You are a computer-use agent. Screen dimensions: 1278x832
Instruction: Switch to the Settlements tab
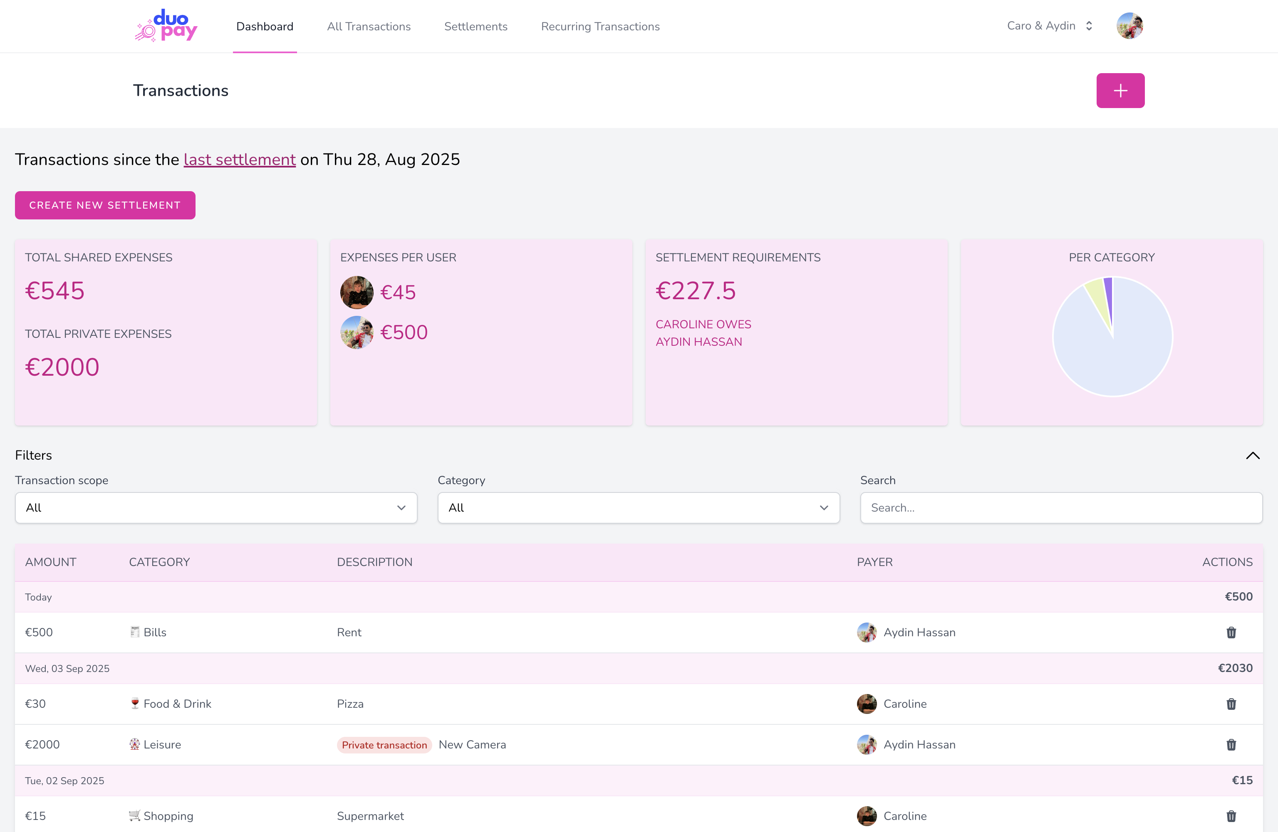pos(475,26)
